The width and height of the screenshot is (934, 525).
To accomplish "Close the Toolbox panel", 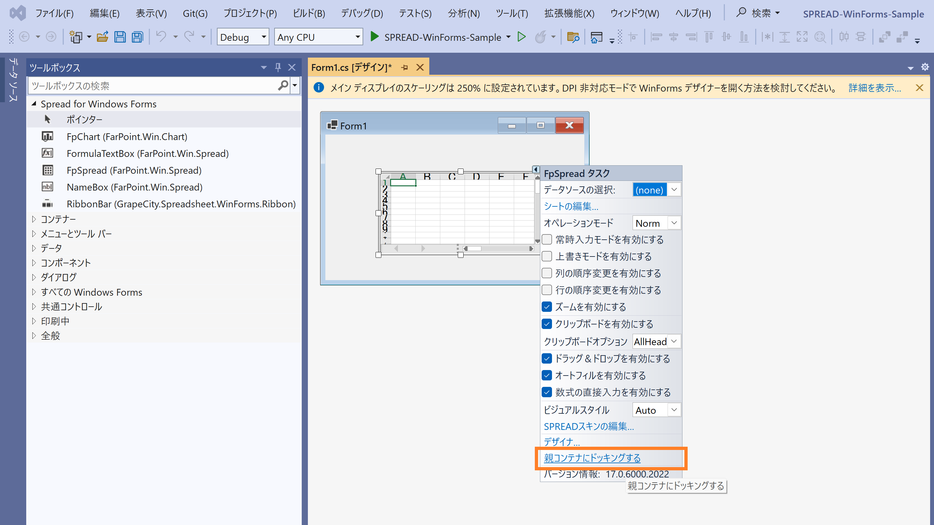I will point(292,67).
